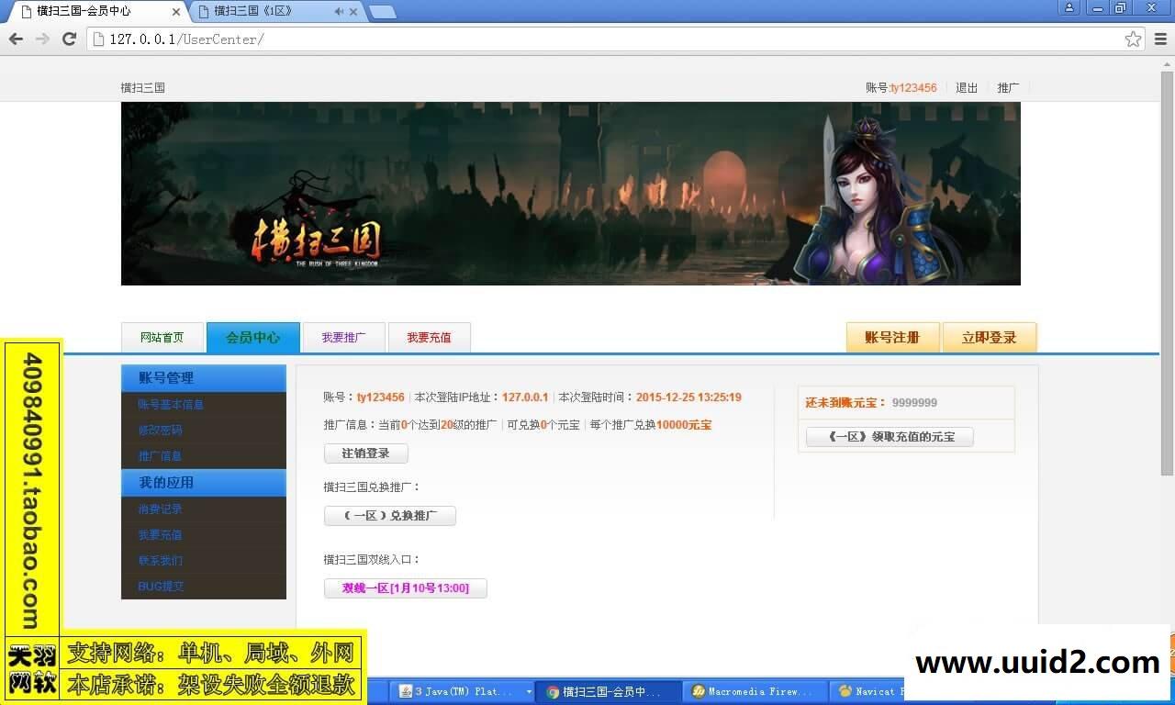
Task: Click the bookmark star in the address bar
Action: click(1136, 39)
